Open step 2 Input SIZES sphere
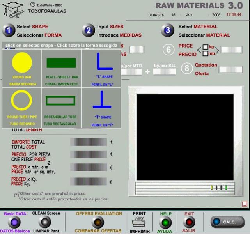 click(89, 30)
